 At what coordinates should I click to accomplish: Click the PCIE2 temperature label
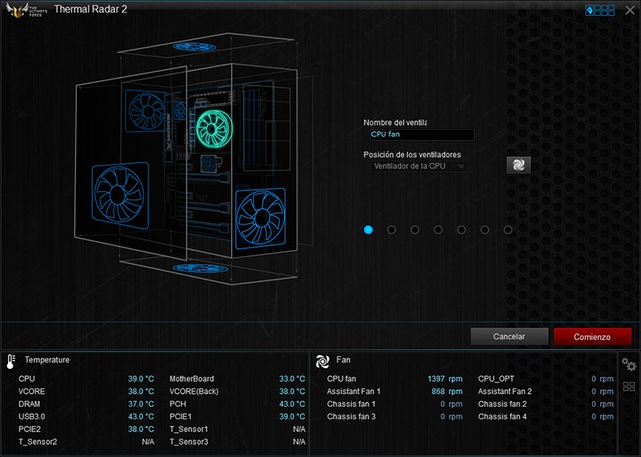(x=30, y=429)
